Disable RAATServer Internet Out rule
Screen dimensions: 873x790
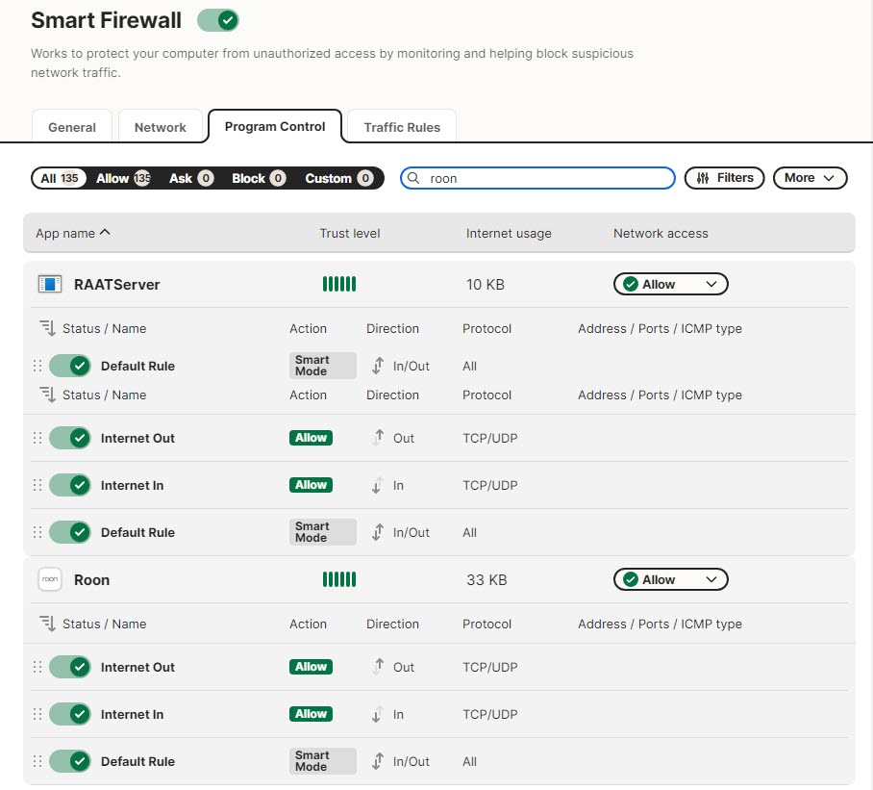click(x=69, y=438)
